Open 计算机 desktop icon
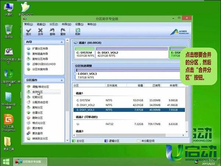This screenshot has width=221, height=166. pyautogui.click(x=8, y=9)
